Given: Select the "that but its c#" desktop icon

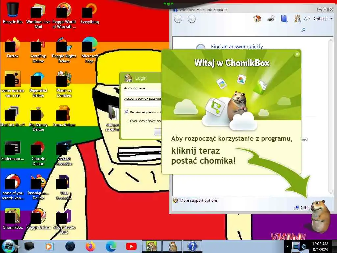Looking at the screenshot, I should coord(13,116).
